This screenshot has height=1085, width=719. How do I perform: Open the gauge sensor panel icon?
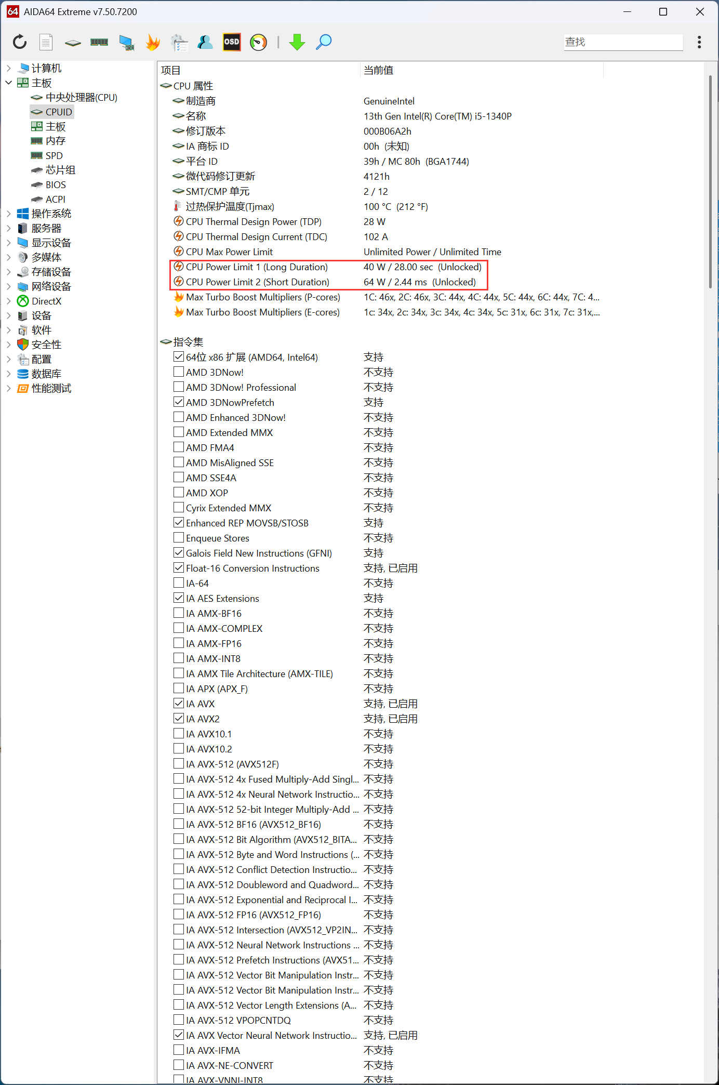pyautogui.click(x=258, y=42)
